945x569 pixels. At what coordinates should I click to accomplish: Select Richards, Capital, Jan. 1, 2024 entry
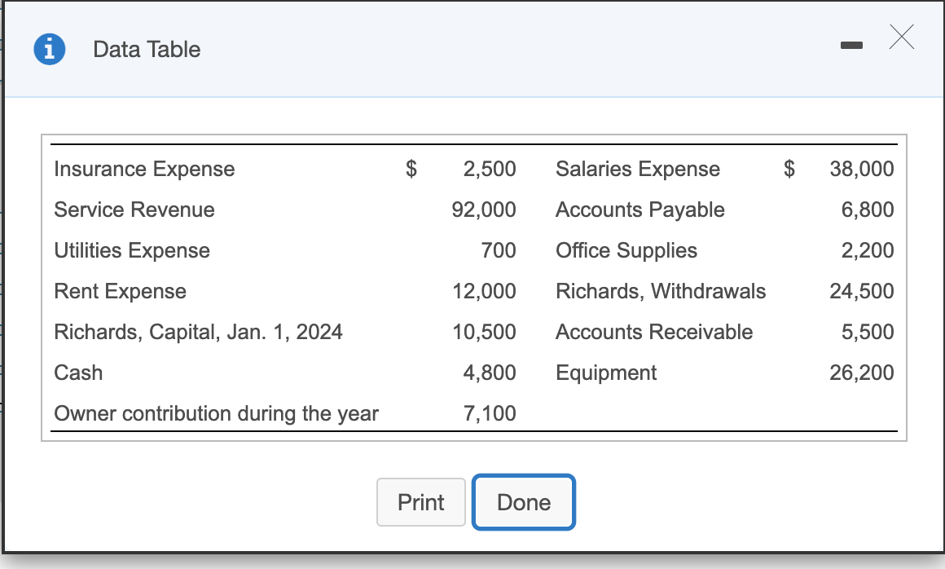click(x=172, y=332)
